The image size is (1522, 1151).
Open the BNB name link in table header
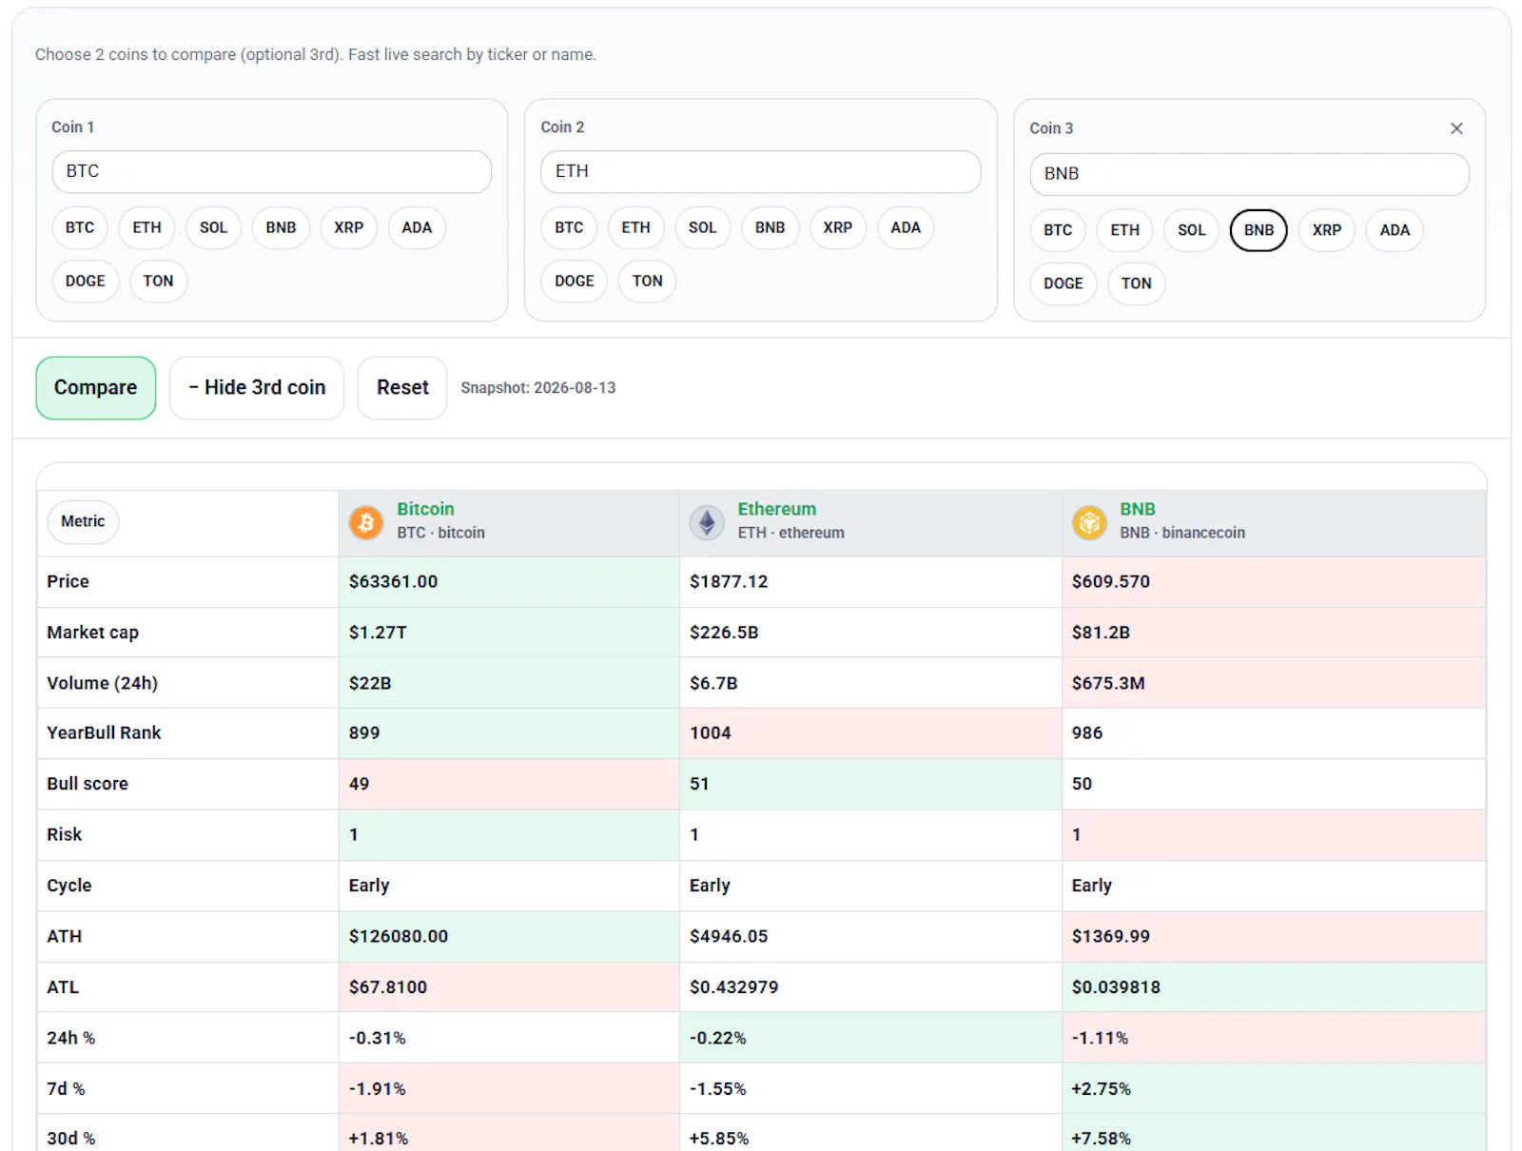pyautogui.click(x=1138, y=509)
